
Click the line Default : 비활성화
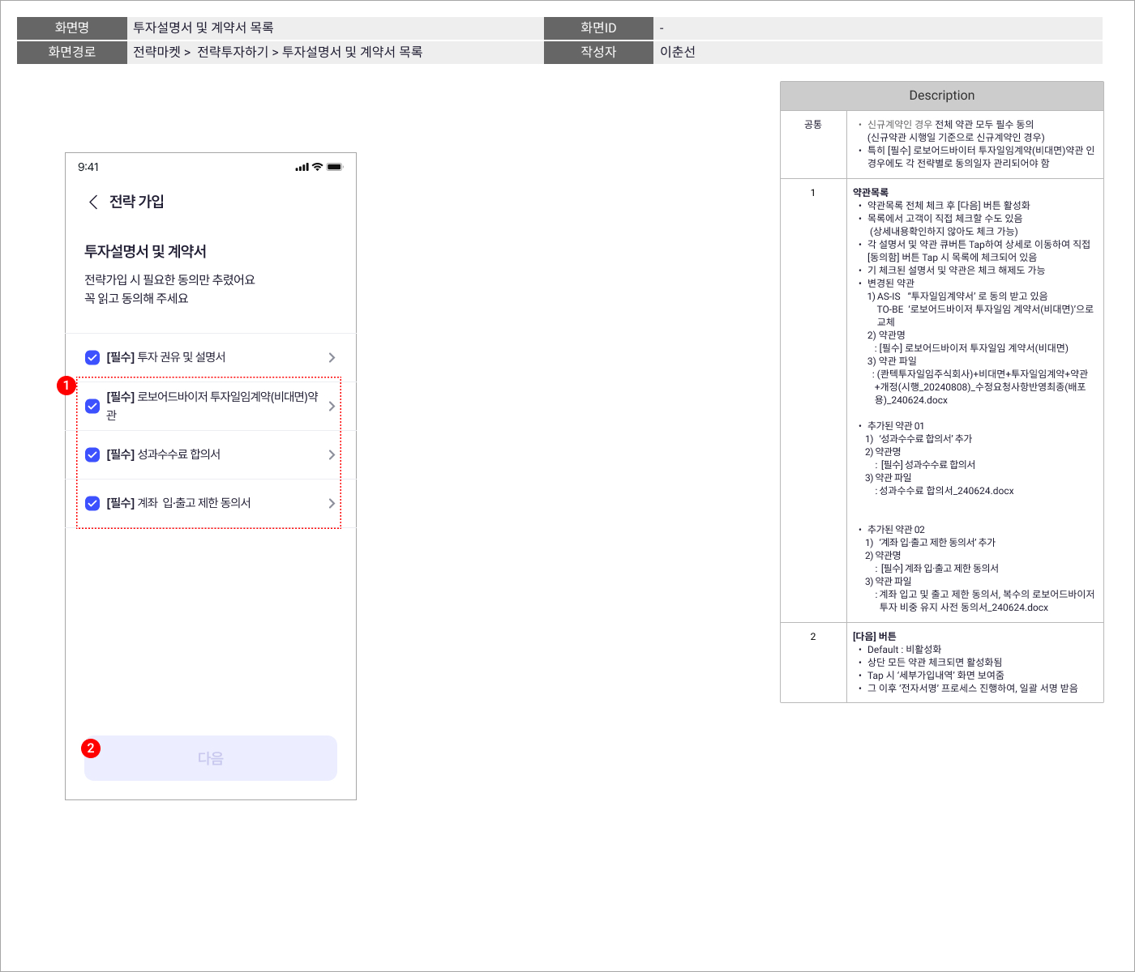904,649
